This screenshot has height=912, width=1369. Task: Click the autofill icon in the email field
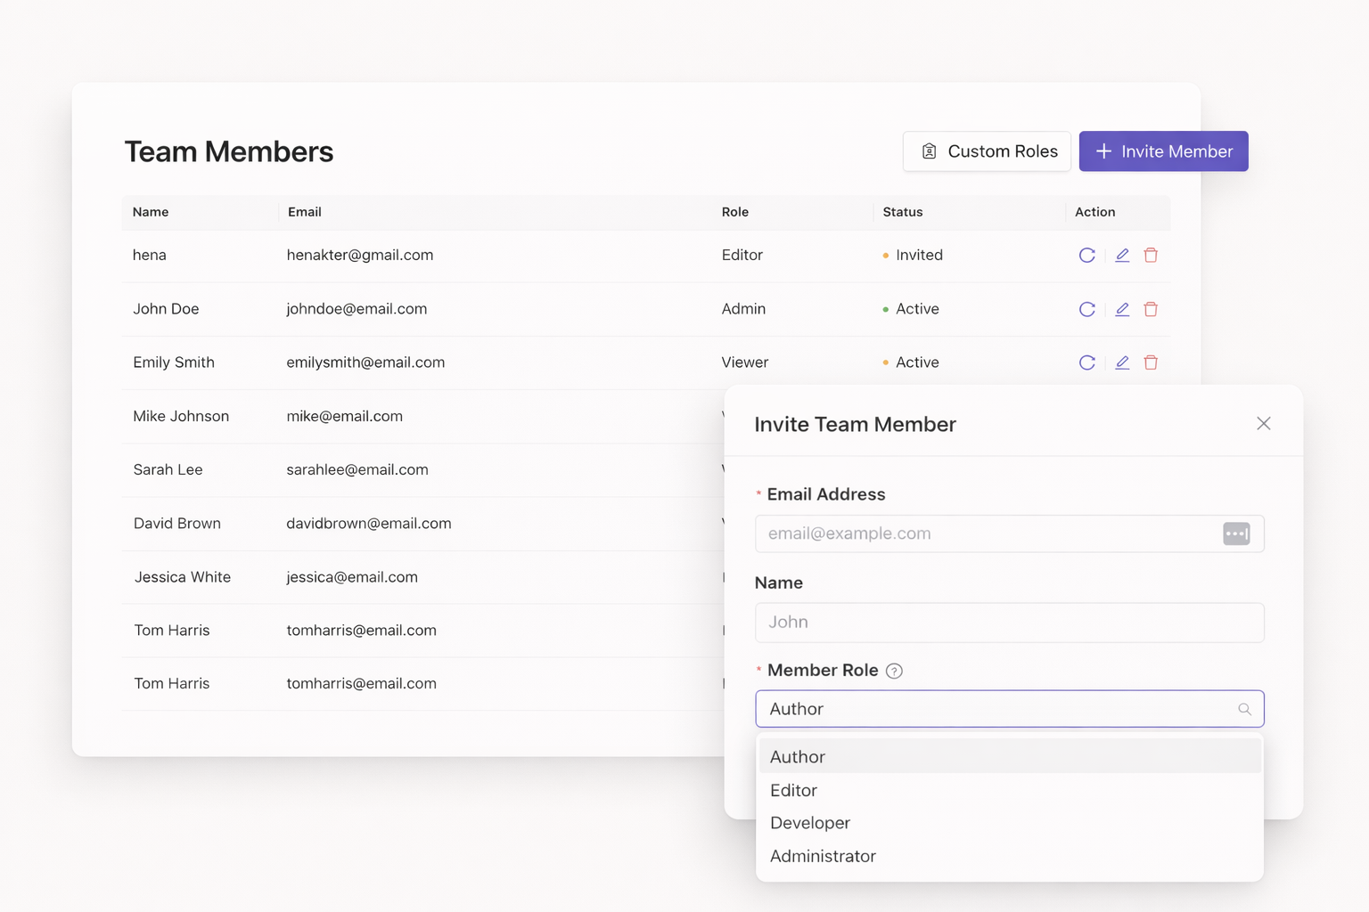pos(1235,533)
